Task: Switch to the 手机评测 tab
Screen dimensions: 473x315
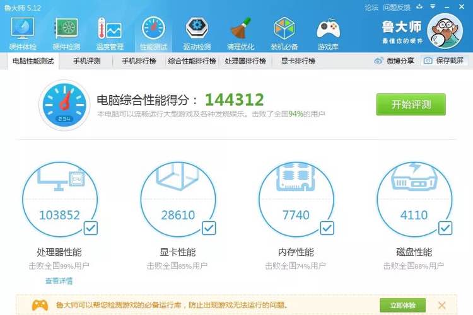Action: (x=86, y=61)
